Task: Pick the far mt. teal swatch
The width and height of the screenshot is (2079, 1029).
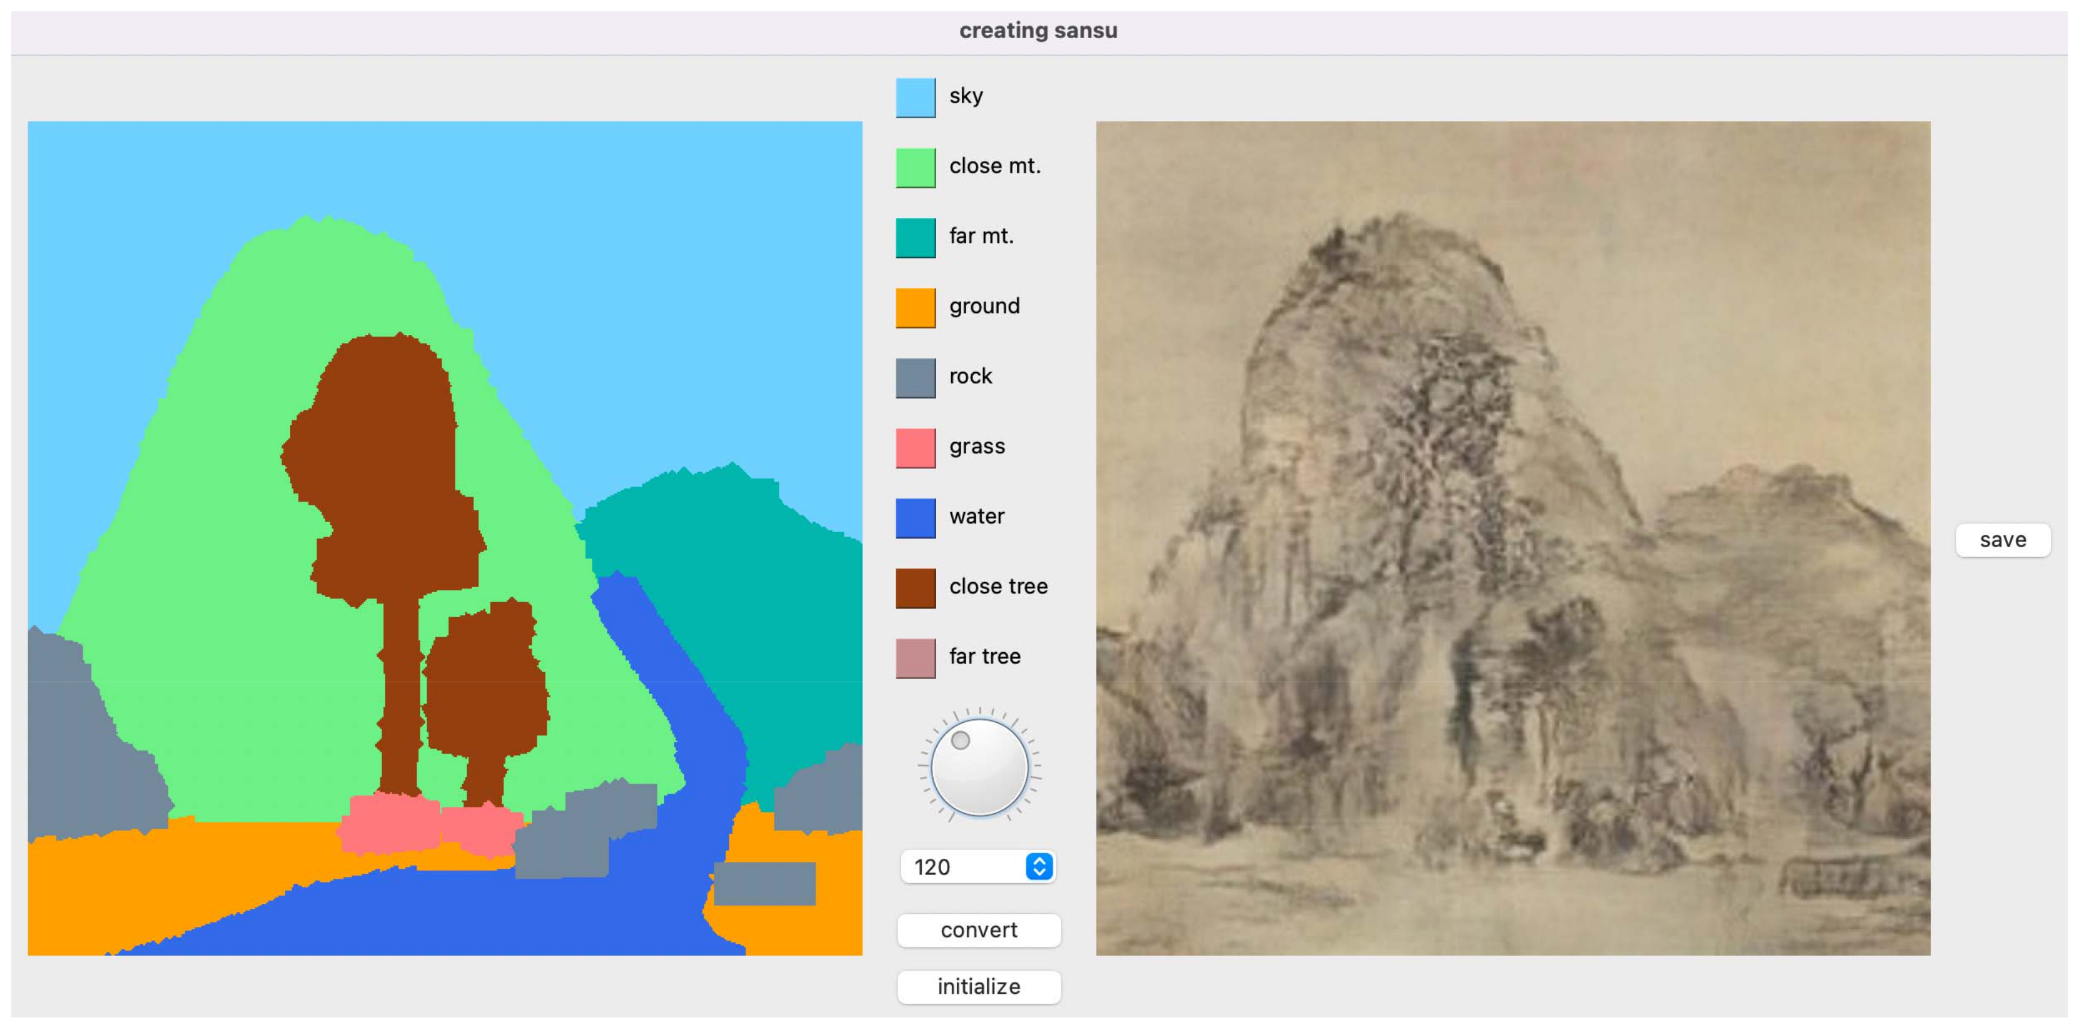Action: click(x=916, y=238)
